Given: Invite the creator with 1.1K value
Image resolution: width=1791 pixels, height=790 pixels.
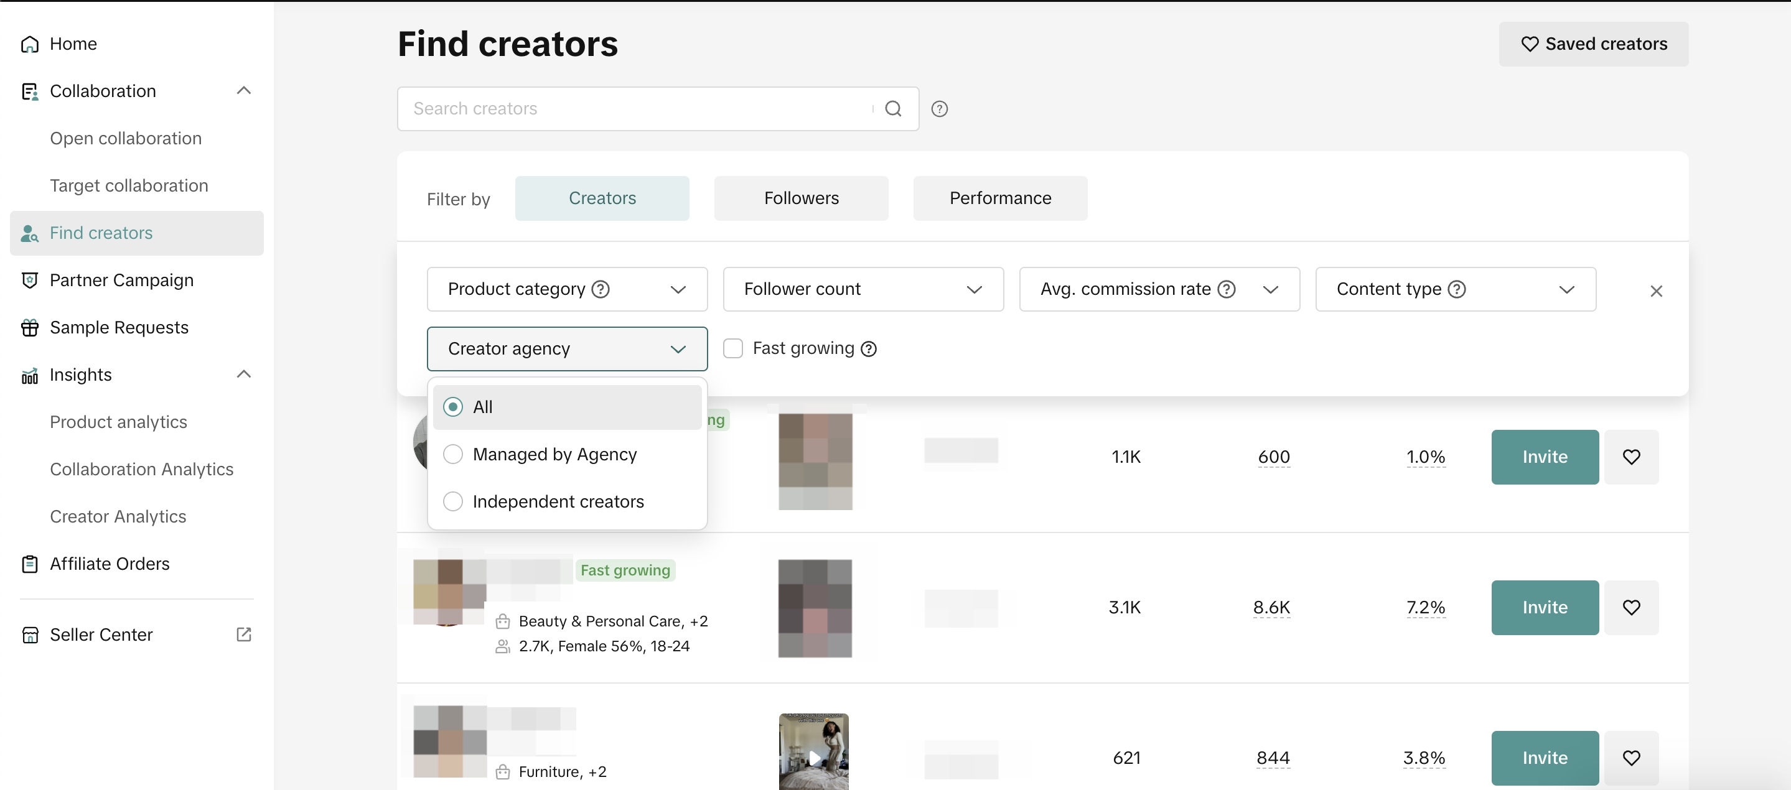Looking at the screenshot, I should tap(1543, 457).
